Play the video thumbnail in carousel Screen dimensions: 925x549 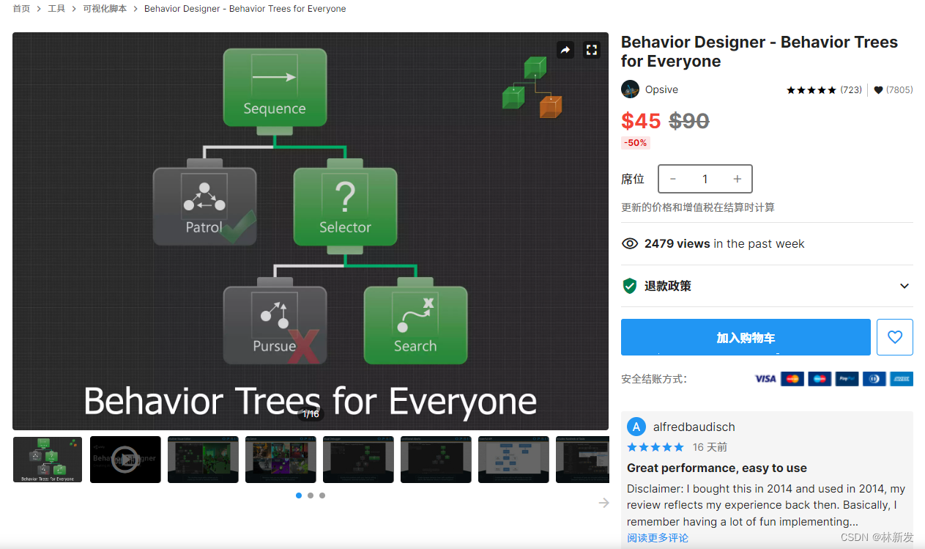(x=125, y=460)
